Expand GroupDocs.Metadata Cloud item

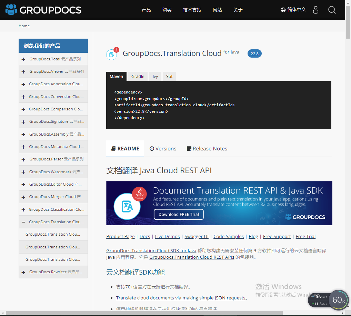[x=23, y=147]
